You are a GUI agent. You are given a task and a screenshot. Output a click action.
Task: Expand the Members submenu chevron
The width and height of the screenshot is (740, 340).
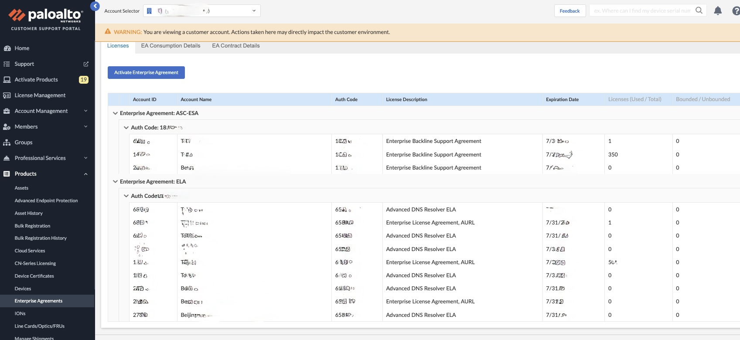(86, 127)
